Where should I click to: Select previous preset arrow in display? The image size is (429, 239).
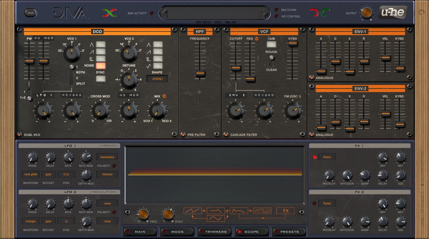click(164, 13)
